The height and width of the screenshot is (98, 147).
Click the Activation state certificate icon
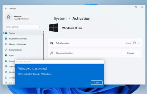point(52,43)
